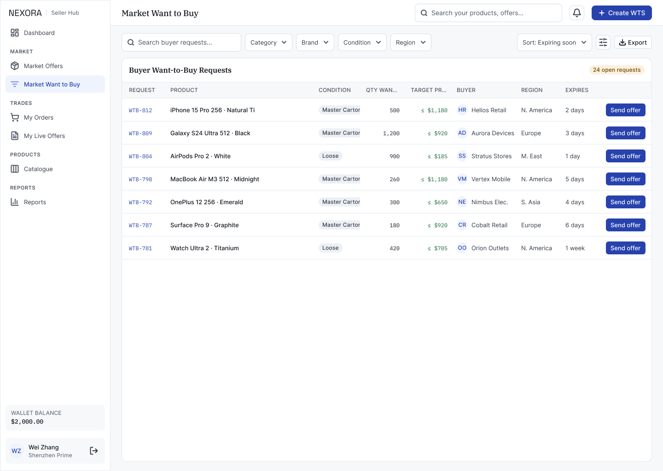Open the column settings sliders icon
The height and width of the screenshot is (471, 663).
coord(603,42)
